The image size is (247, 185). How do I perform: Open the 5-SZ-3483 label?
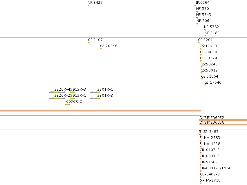209,132
